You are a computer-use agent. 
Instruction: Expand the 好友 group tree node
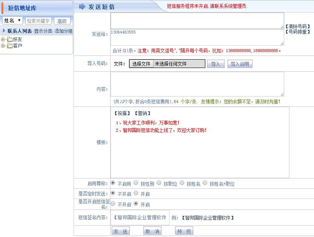[x=3, y=39]
